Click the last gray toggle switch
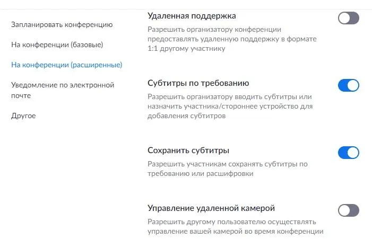Viewport: 372px width, 248px height. point(348,210)
